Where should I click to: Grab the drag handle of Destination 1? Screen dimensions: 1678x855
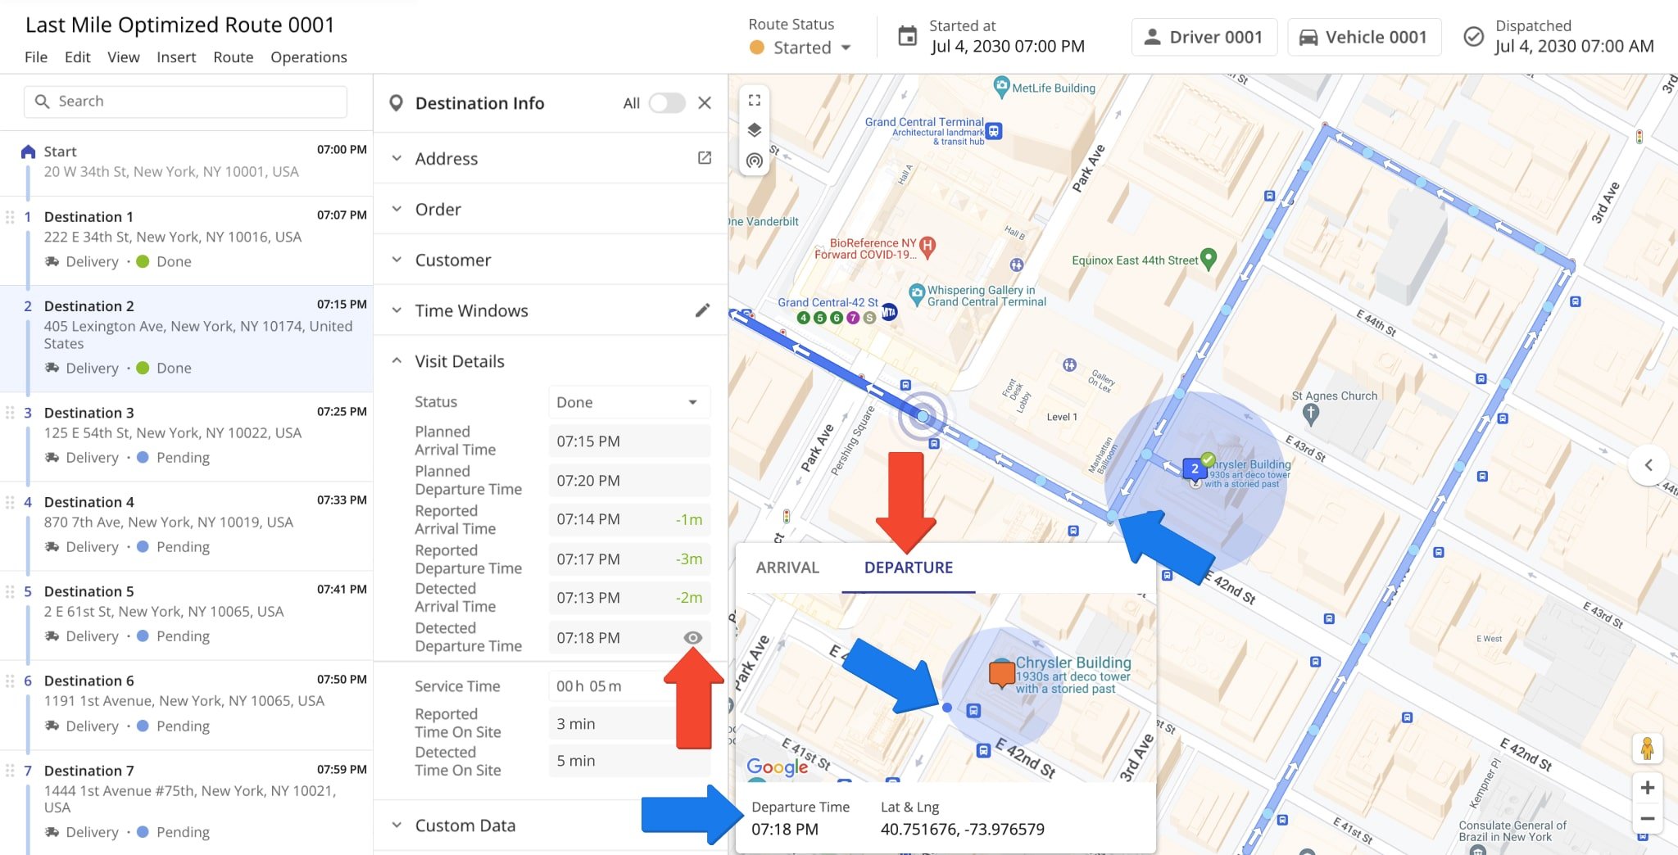pos(10,217)
